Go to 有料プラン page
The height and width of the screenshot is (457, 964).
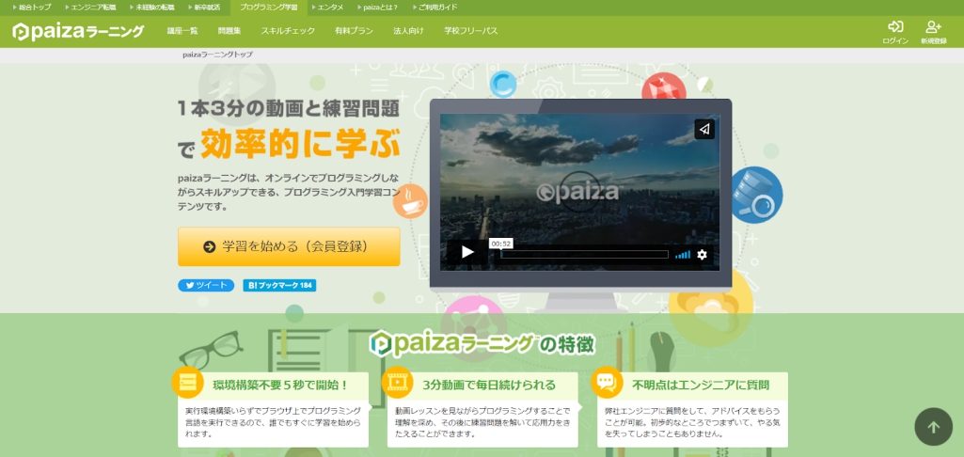(x=355, y=31)
